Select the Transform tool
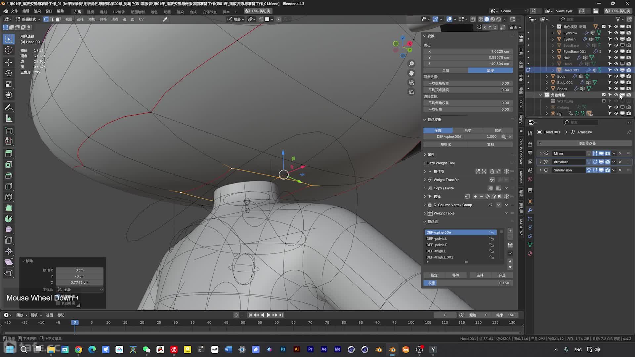The image size is (635, 357). pos(9,95)
